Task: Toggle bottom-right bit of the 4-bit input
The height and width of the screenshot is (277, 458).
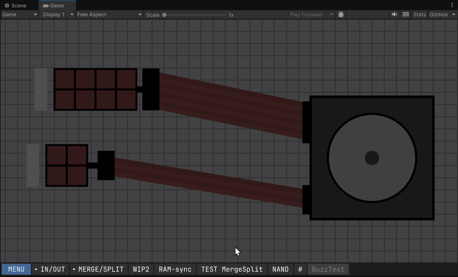Action: tap(77, 176)
